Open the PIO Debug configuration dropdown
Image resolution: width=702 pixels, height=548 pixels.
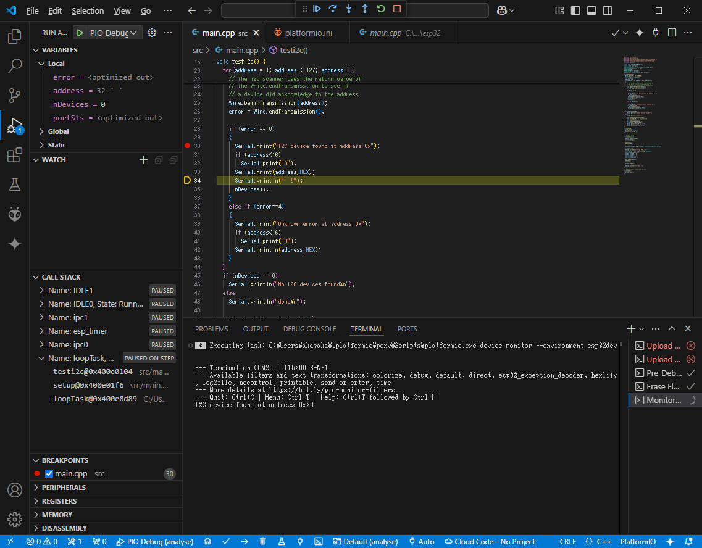[x=107, y=33]
